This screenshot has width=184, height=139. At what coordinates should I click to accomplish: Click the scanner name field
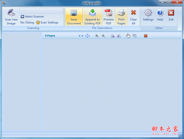[41, 11]
